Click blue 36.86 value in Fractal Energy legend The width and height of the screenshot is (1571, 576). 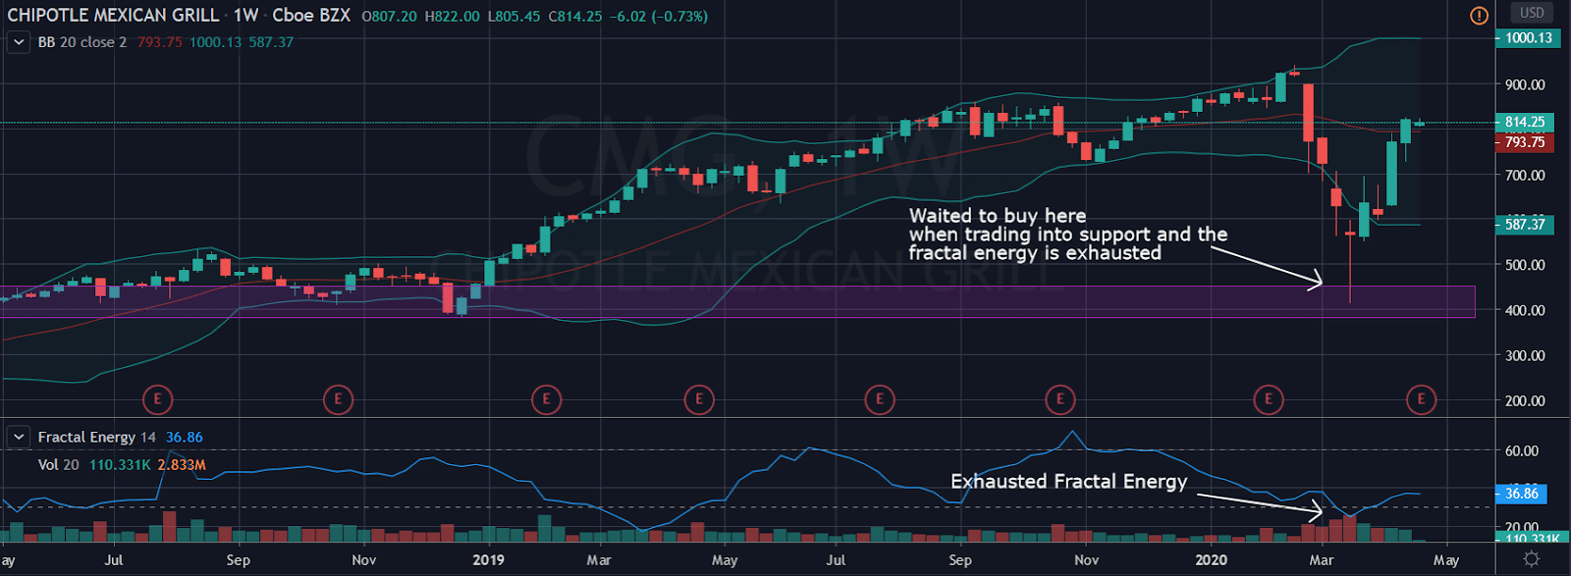[185, 437]
